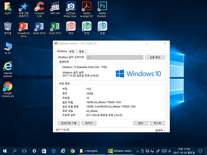Select the Word 2016 desktop icon
Viewport: 207px width, 155px height.
[x=39, y=28]
